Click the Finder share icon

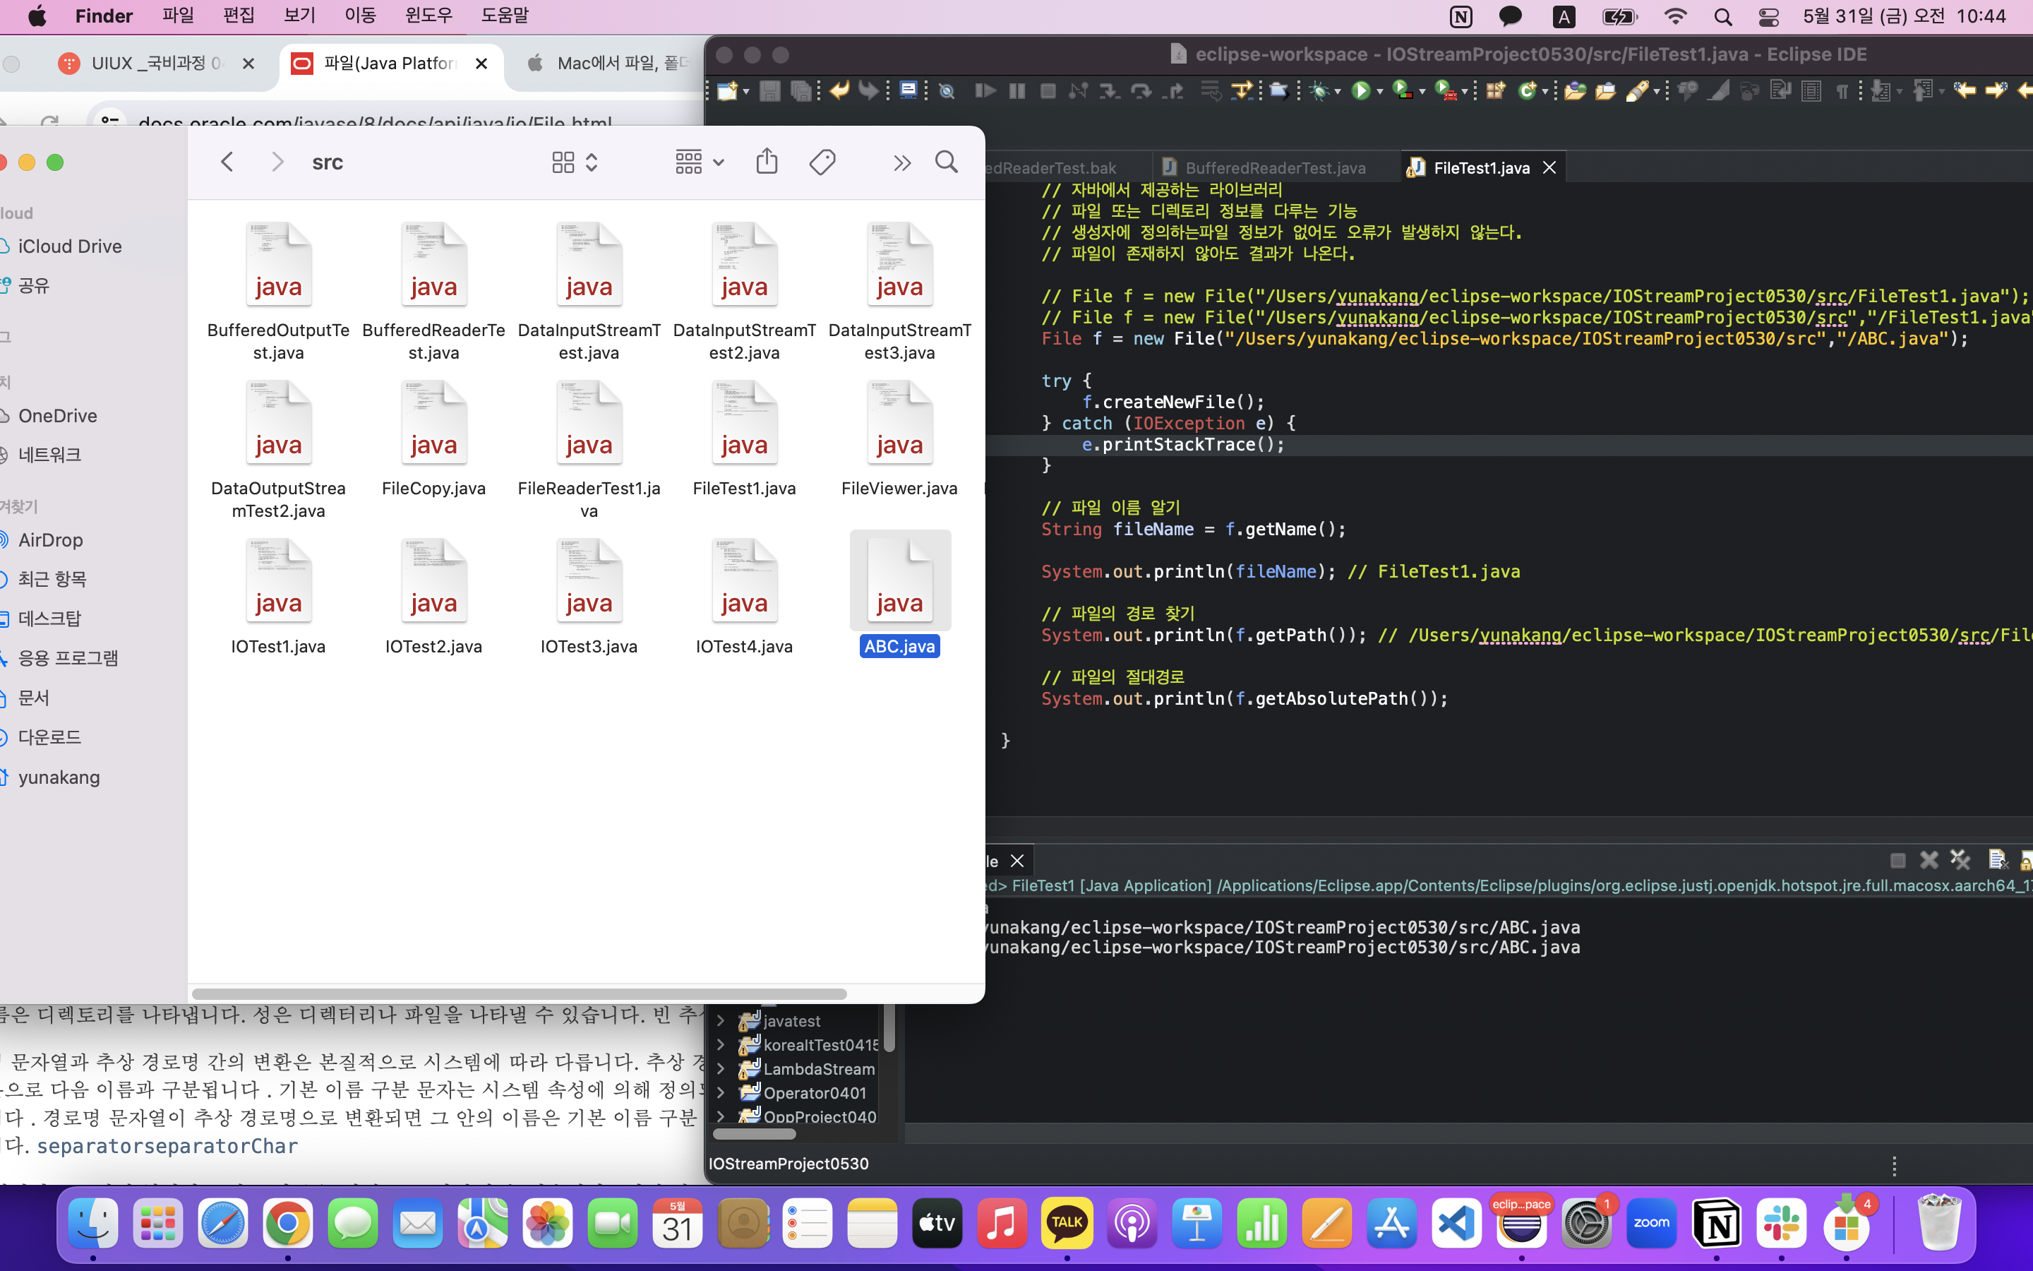click(x=766, y=162)
